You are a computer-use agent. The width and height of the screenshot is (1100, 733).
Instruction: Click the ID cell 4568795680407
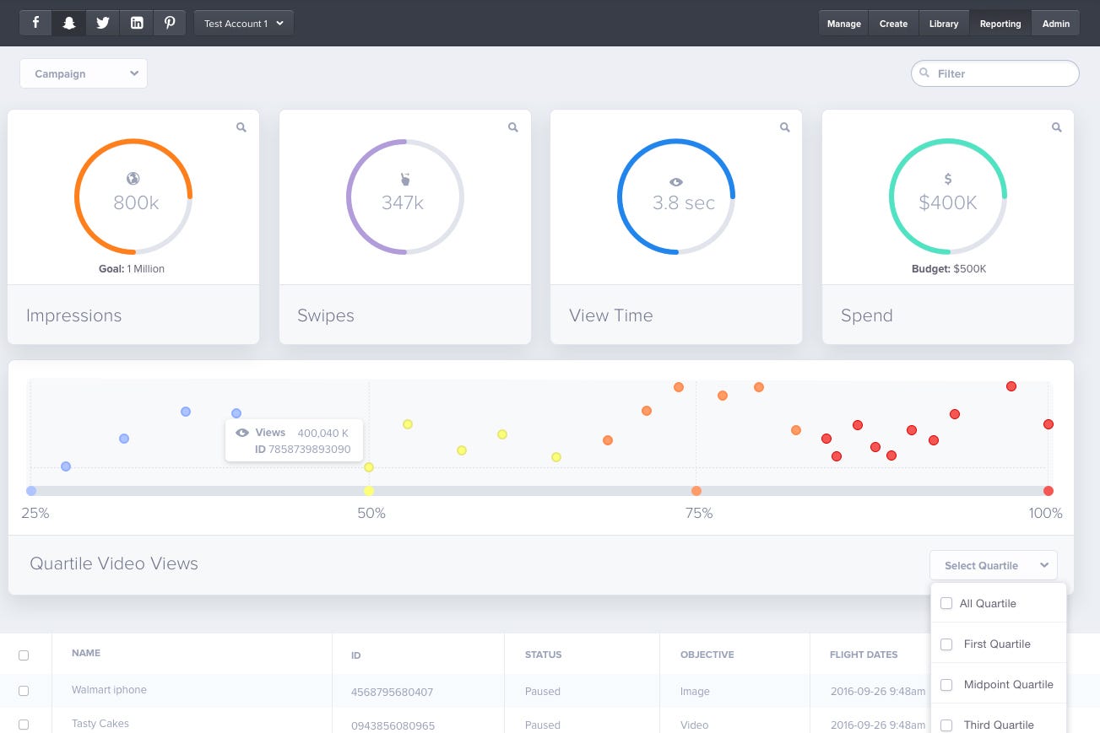tap(393, 692)
